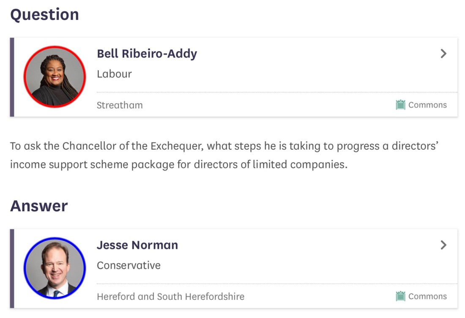Screen dimensions: 465x318
Task: Click Jesse Norman's portrait photo
Action: 55,268
